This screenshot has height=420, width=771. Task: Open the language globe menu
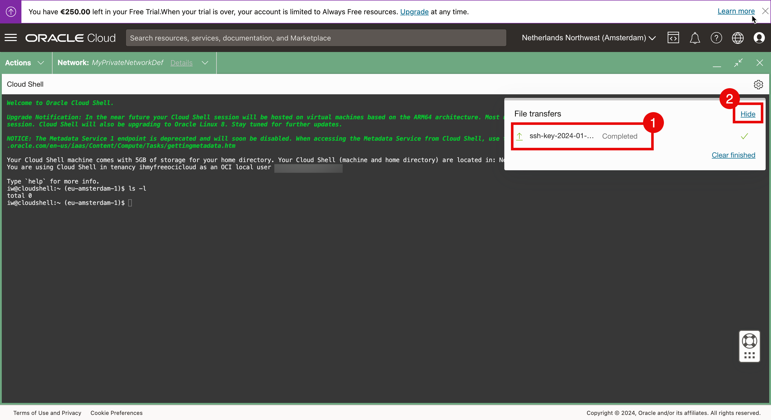point(738,38)
